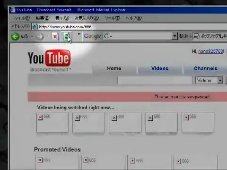Click the 'This account is suspended' message
The width and height of the screenshot is (227, 170).
tap(182, 97)
